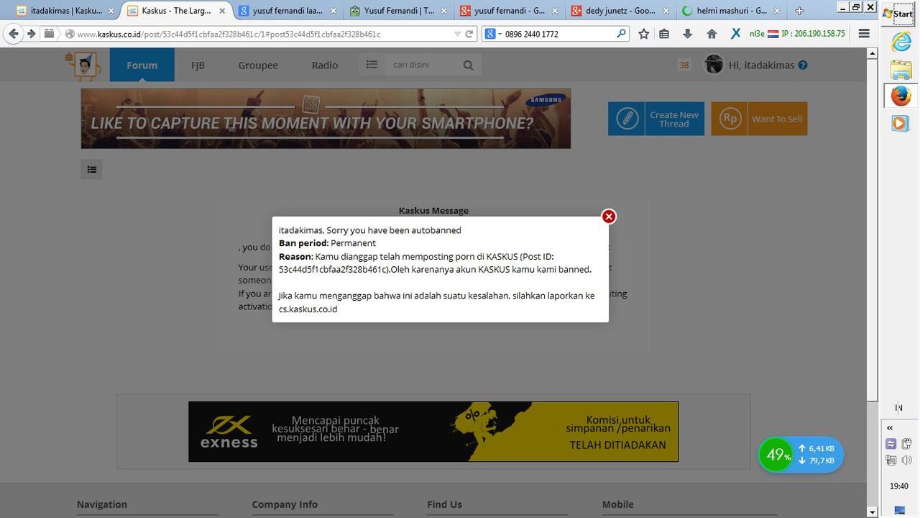Toggle the page list menu icon

91,170
